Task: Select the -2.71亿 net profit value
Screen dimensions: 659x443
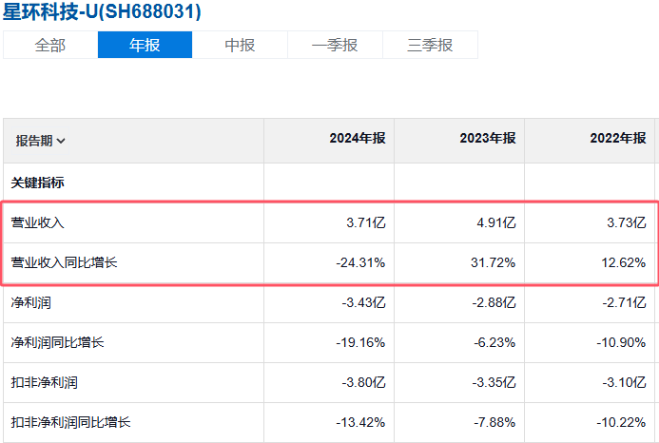Action: click(624, 302)
